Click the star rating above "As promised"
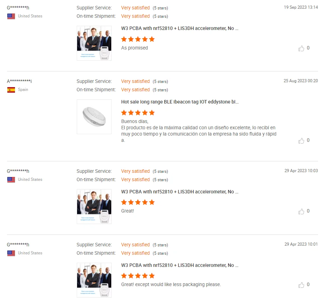 pos(138,39)
